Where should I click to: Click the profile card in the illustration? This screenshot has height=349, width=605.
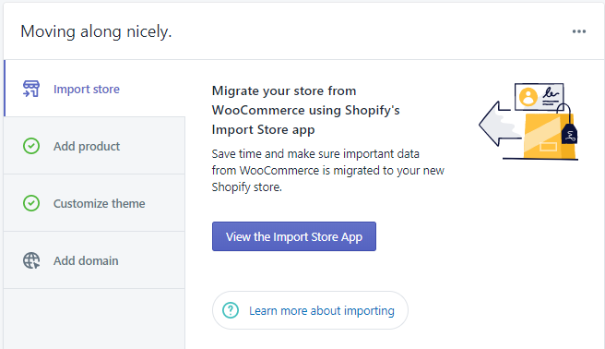(539, 97)
